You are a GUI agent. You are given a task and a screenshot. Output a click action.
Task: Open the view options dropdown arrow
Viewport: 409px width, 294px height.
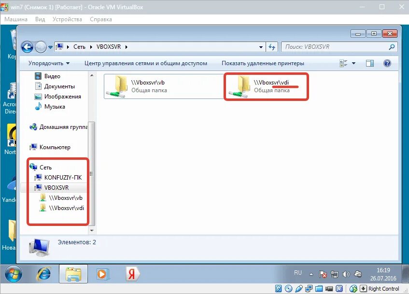pos(353,63)
